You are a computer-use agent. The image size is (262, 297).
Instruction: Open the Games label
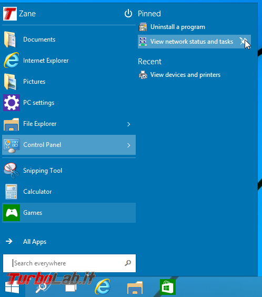33,213
